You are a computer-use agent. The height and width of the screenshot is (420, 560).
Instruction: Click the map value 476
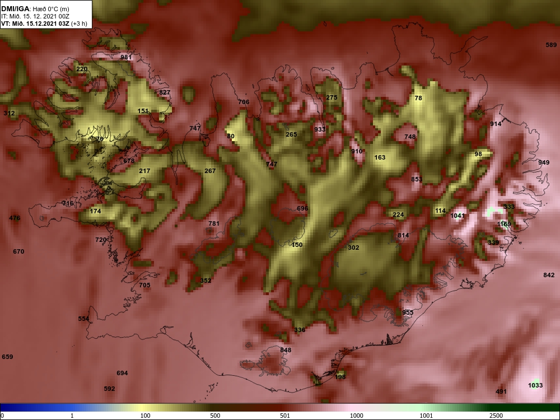(x=15, y=218)
